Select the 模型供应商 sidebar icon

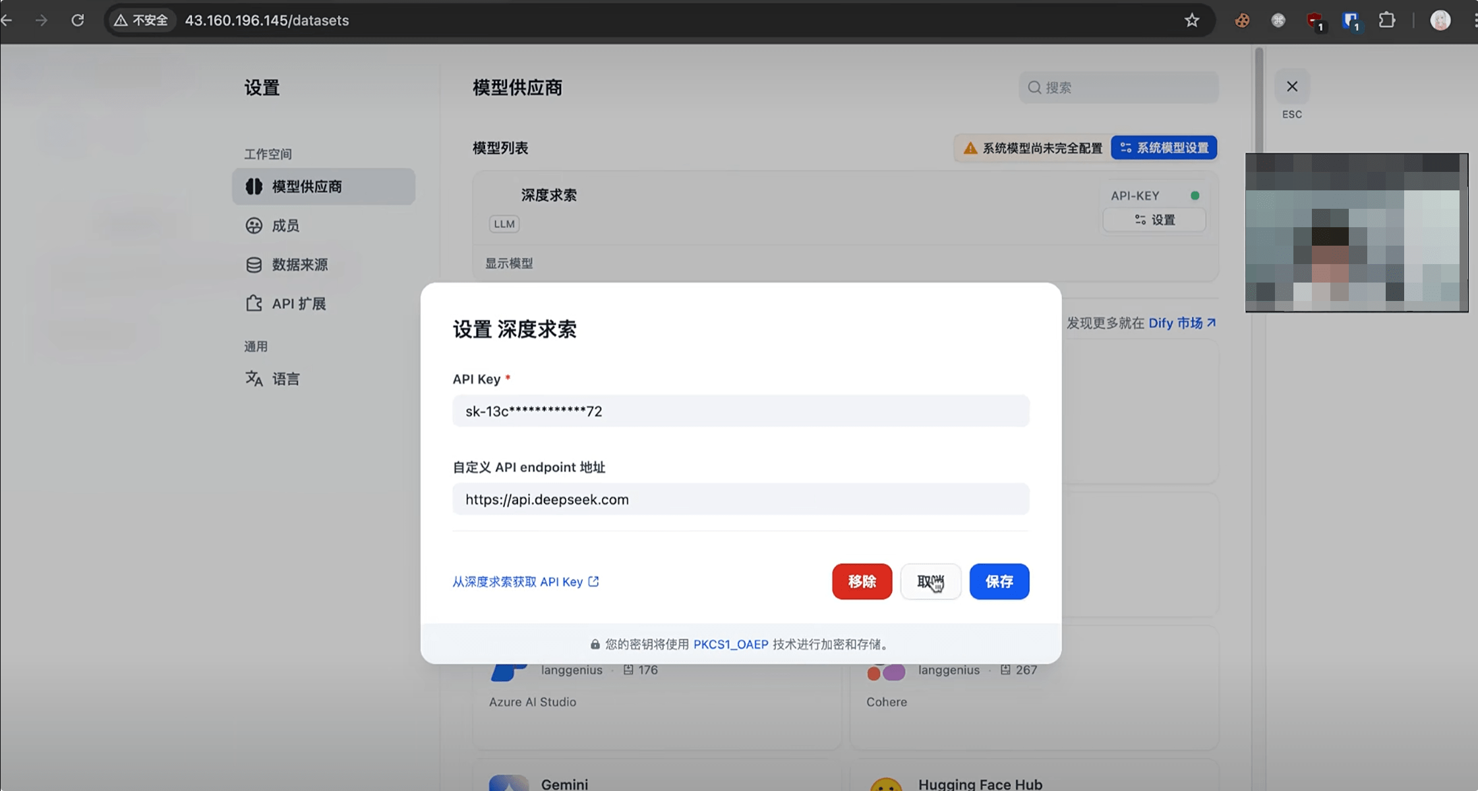(254, 186)
